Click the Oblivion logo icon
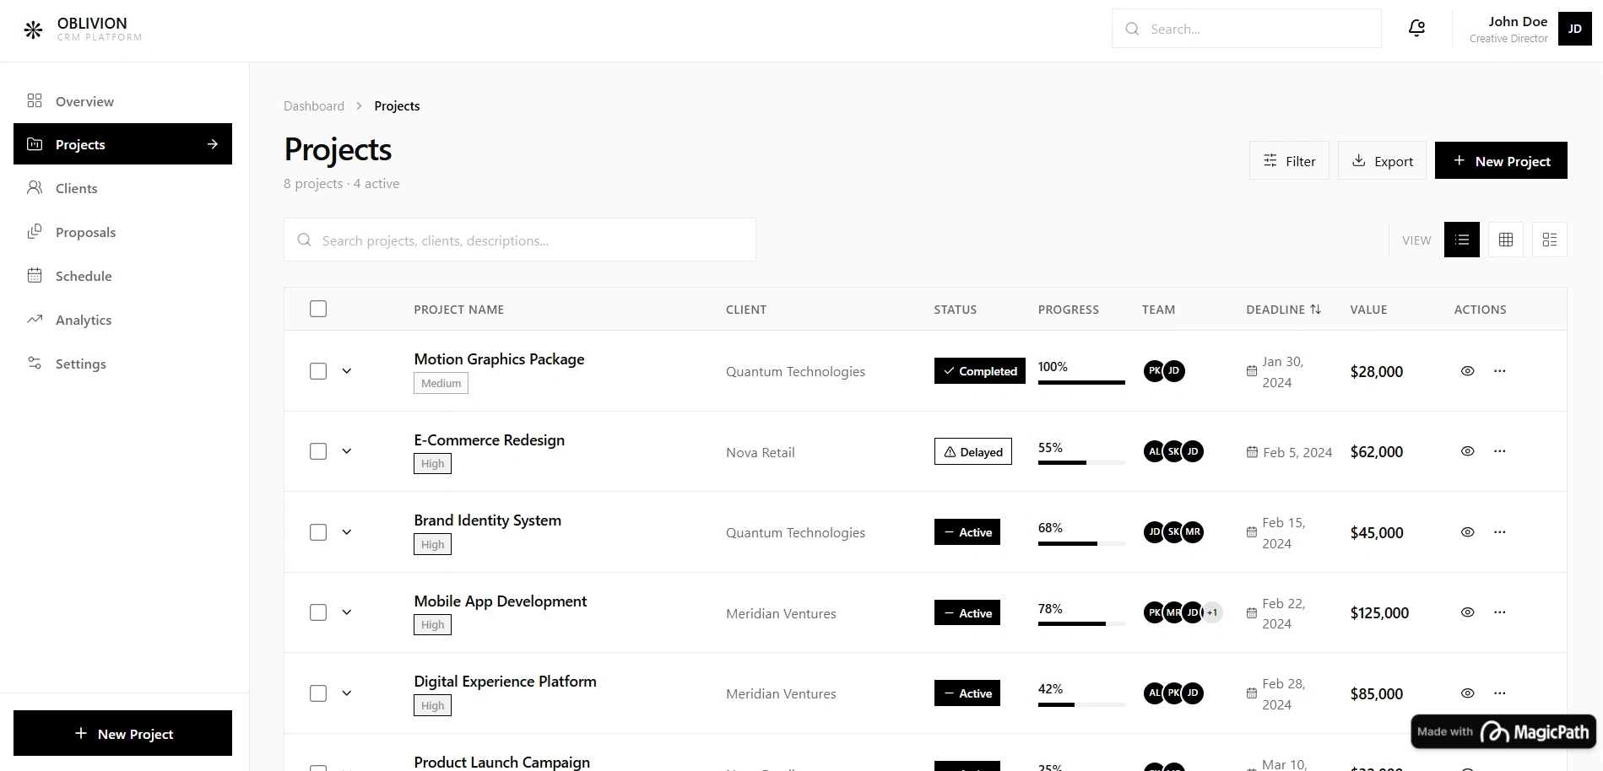 pyautogui.click(x=33, y=29)
